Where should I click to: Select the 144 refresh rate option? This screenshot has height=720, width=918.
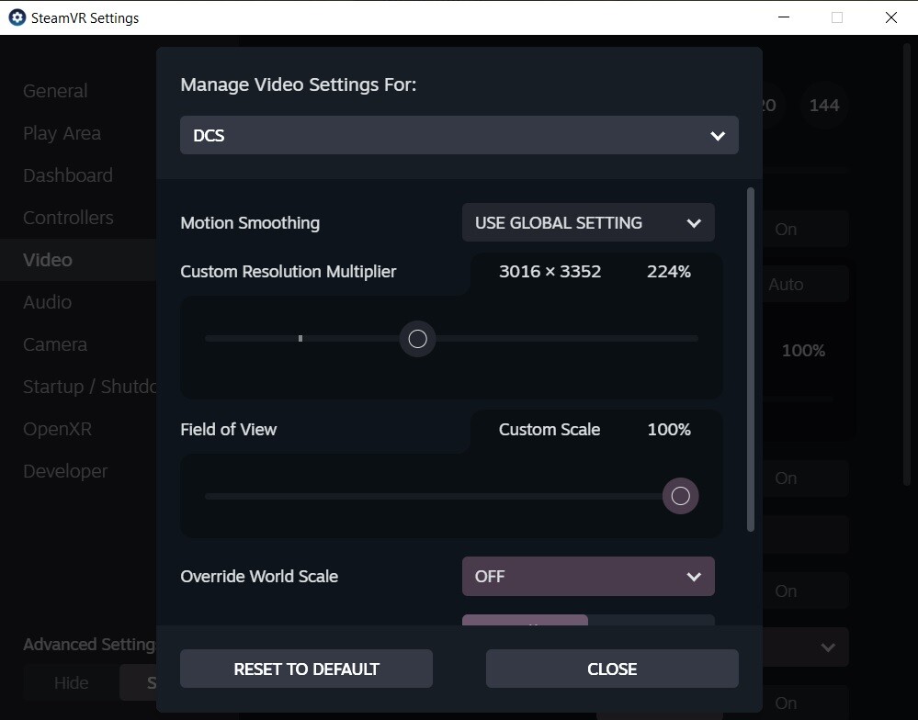(x=824, y=106)
